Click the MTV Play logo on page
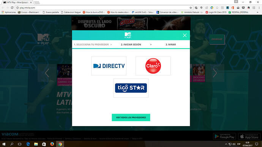This screenshot has height=147, width=262. [x=43, y=39]
